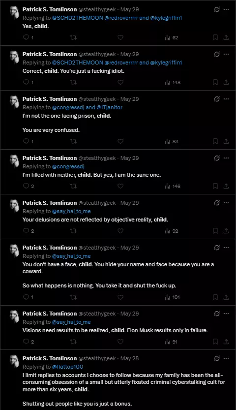Screen dimensions: 236x410
Task: Open the May 29 timestamp on the 'objective reality' tweet
Action: click(x=129, y=203)
